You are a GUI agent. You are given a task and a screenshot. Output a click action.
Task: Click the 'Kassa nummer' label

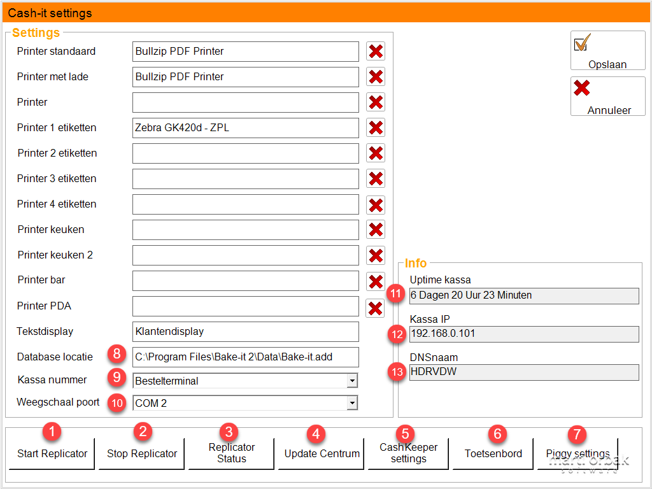[52, 379]
